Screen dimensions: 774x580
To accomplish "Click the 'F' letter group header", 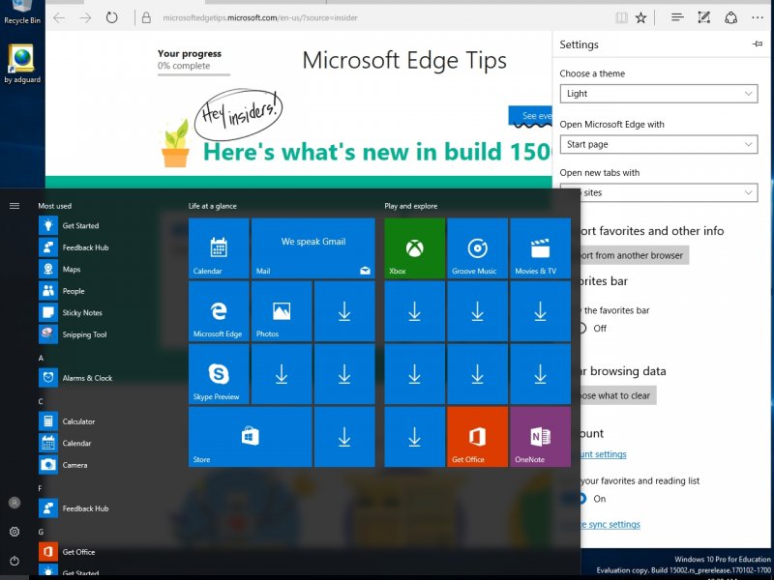I will 41,488.
